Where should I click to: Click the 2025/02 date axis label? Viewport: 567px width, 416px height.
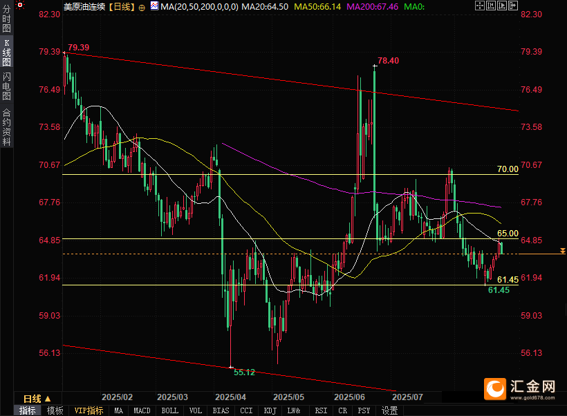[117, 397]
